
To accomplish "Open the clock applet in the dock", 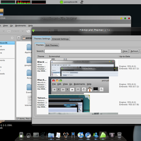I will (x=29, y=135).
